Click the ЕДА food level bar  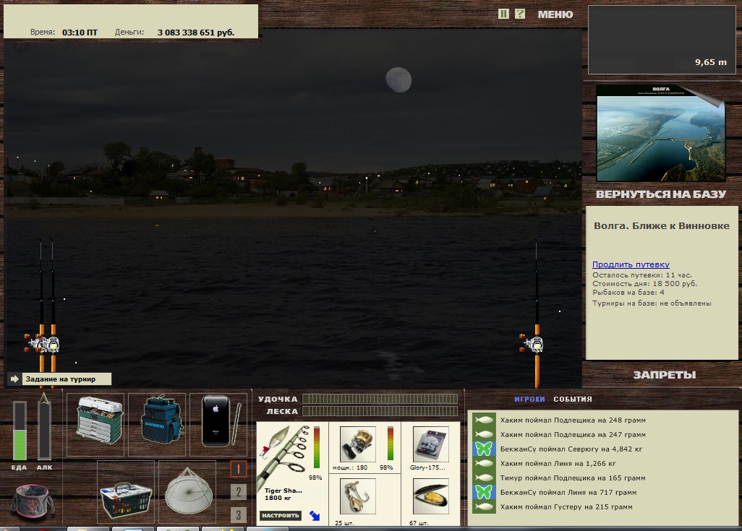point(20,431)
